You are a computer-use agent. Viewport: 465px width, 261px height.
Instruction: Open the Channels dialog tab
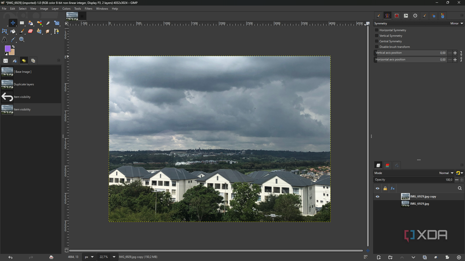387,165
